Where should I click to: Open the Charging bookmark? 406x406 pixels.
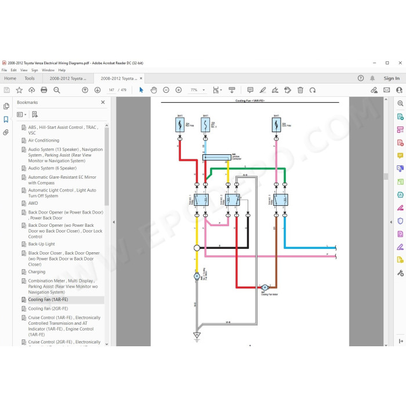[x=37, y=272]
